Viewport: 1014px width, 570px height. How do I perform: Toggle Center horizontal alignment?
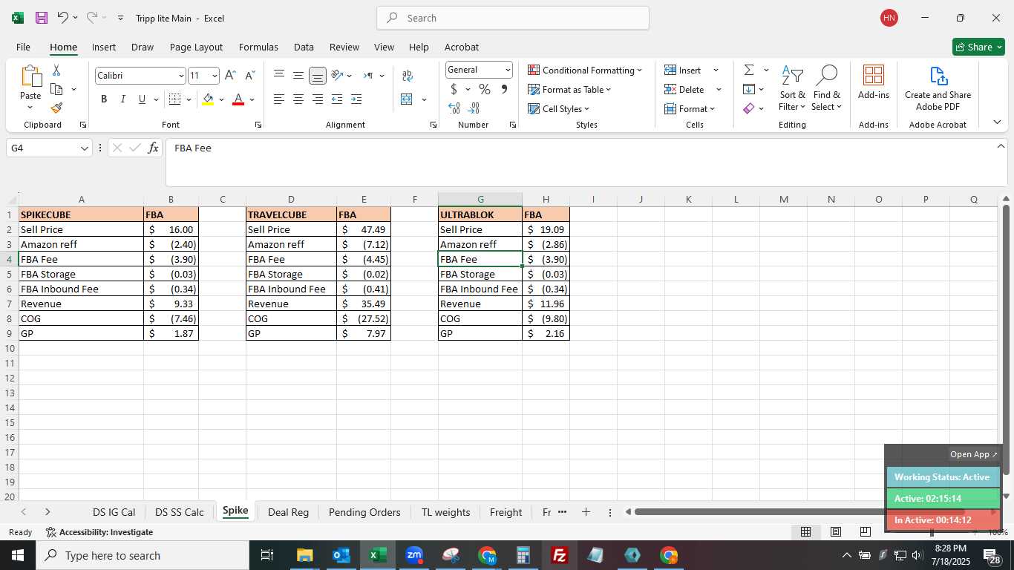[x=298, y=99]
